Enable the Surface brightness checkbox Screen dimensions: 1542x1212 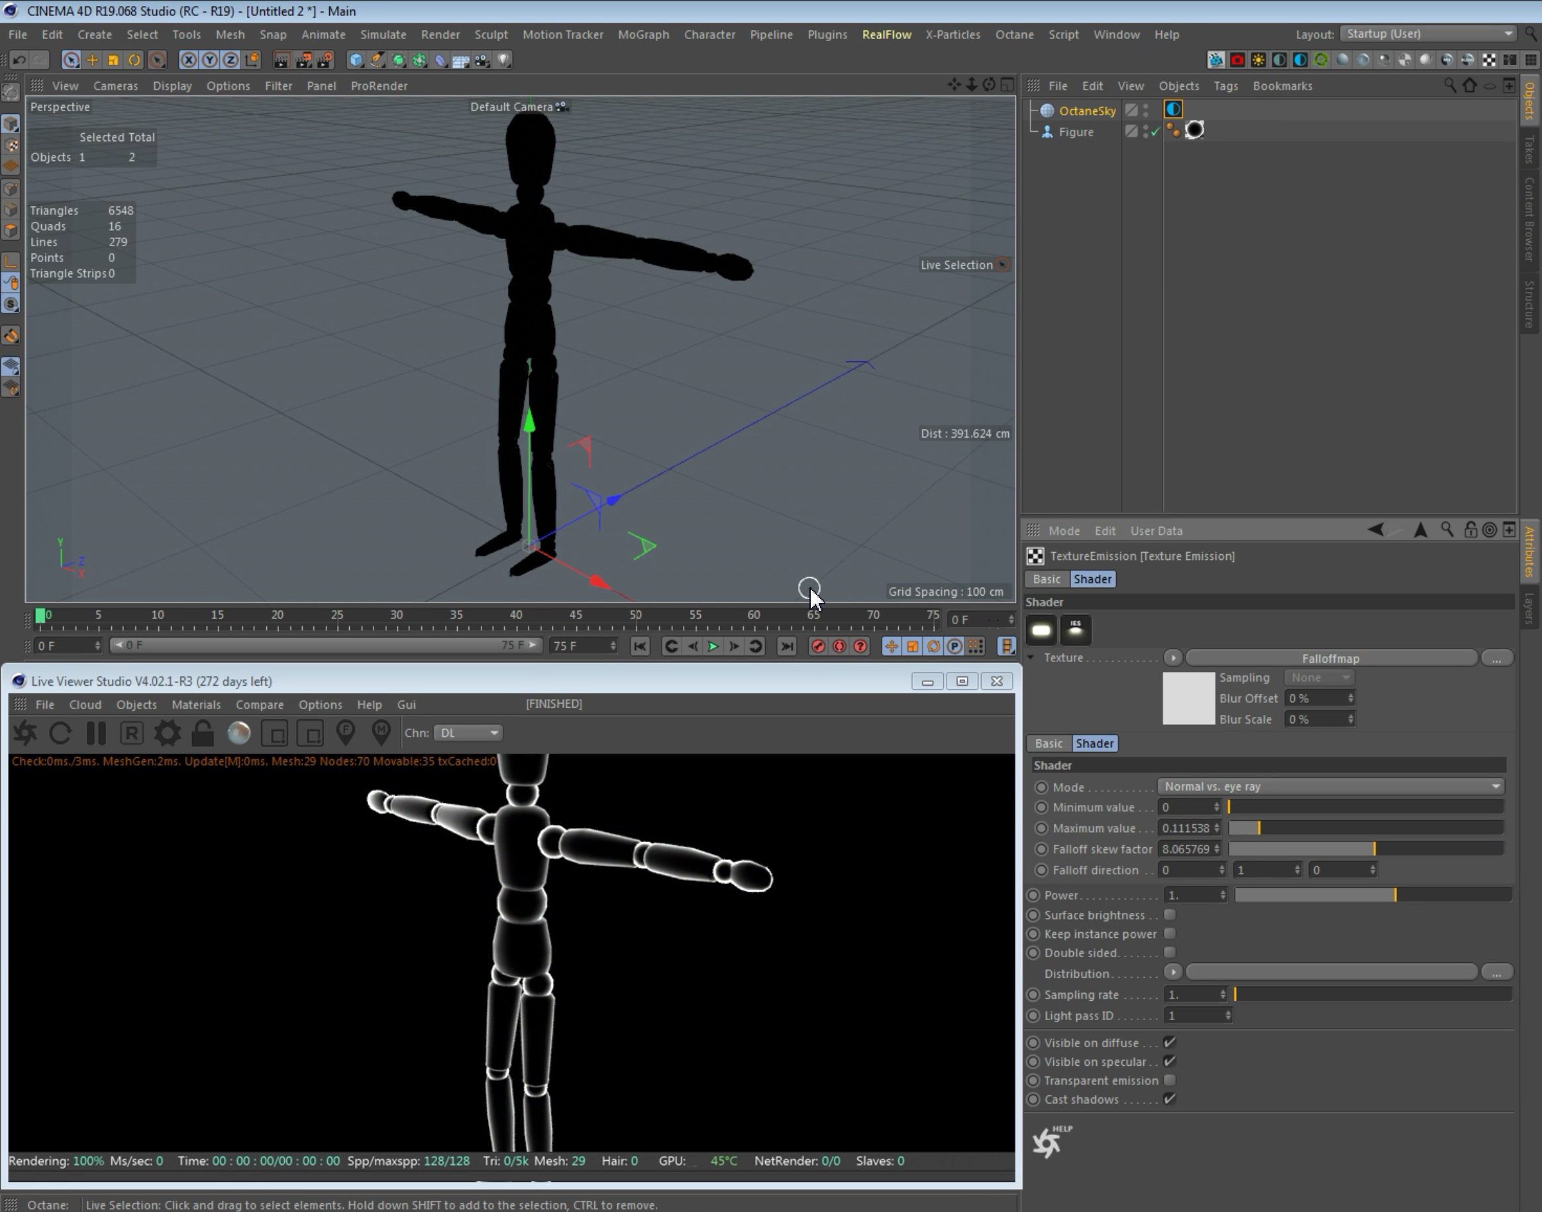click(x=1170, y=915)
